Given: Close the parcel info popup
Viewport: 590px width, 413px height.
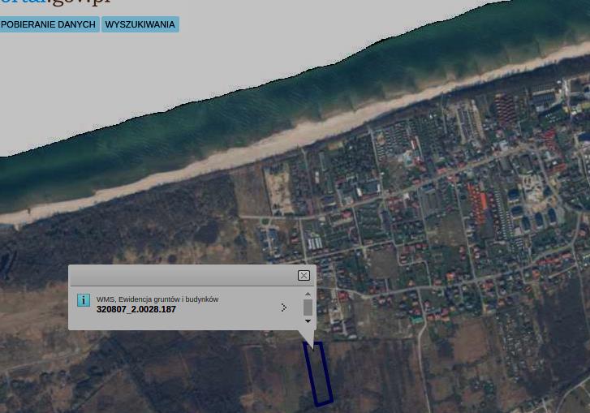Looking at the screenshot, I should coord(304,276).
